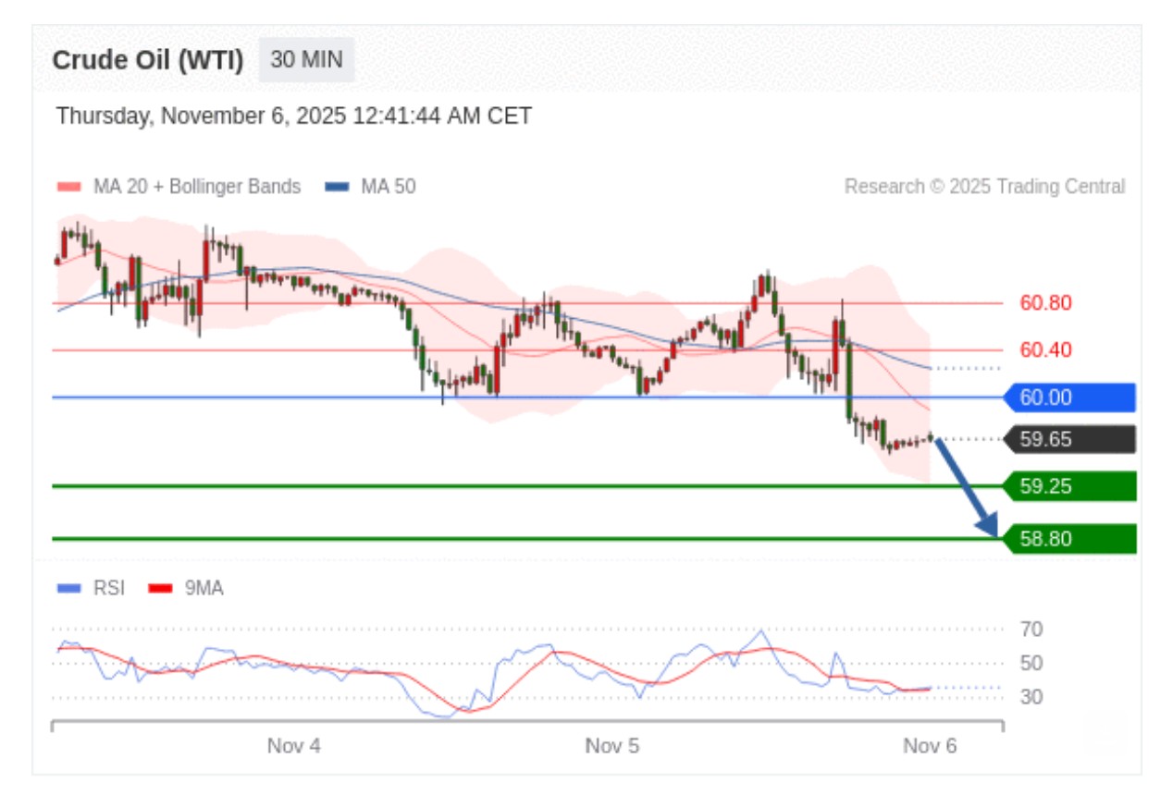The width and height of the screenshot is (1173, 795).
Task: Select the Crude Oil (WTI) chart title
Action: (x=148, y=60)
